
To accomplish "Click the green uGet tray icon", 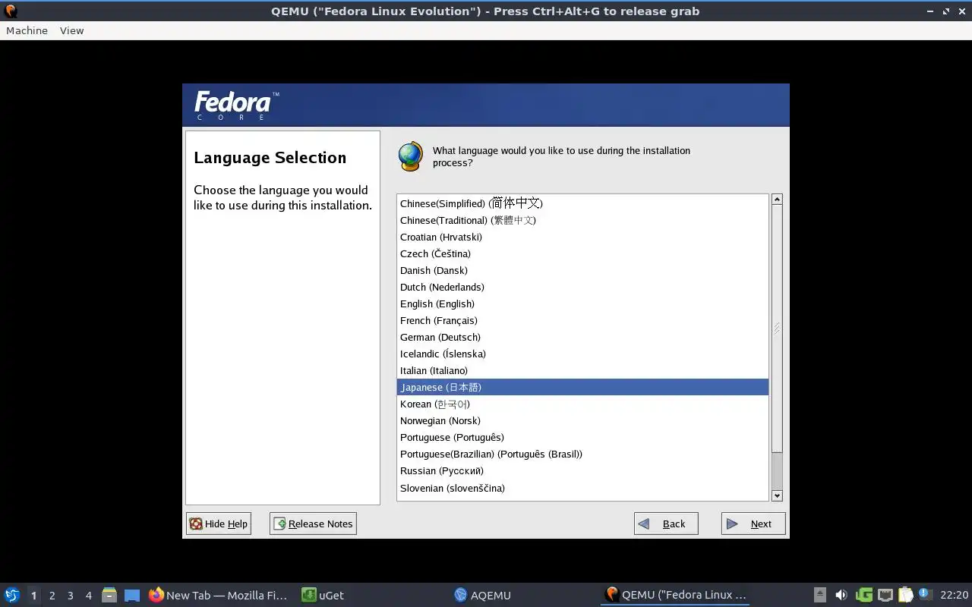I will (864, 595).
